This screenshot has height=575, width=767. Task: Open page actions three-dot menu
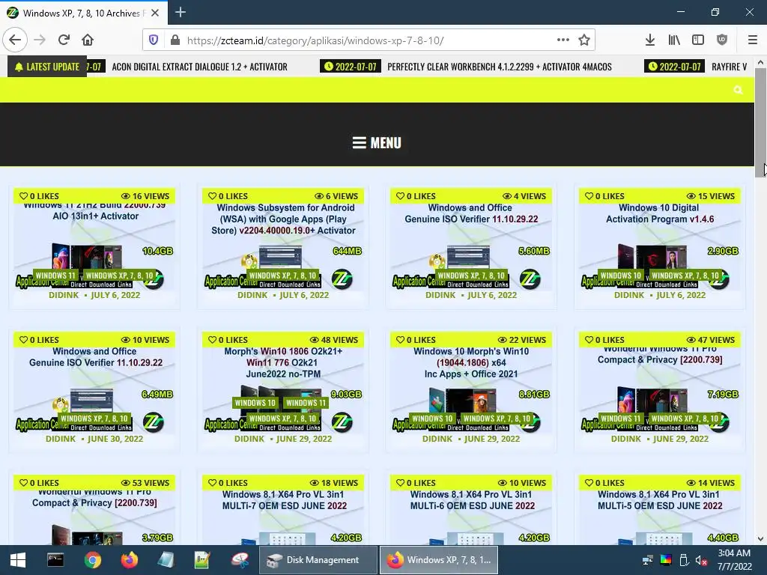(x=563, y=40)
